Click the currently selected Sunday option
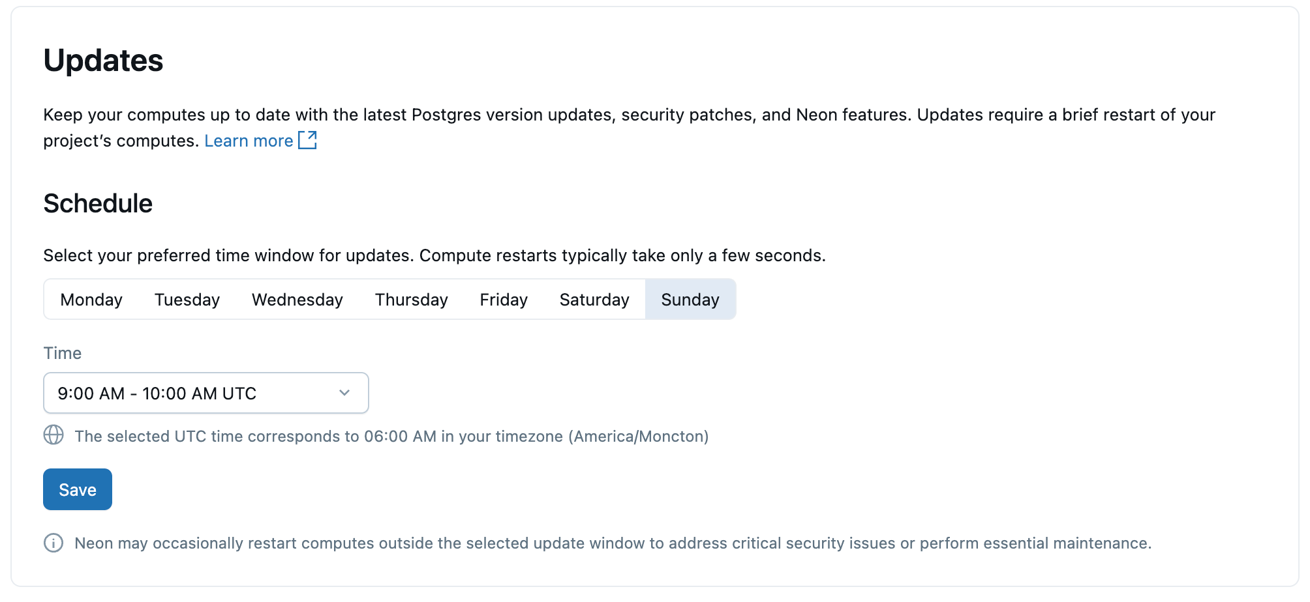The width and height of the screenshot is (1310, 602). tap(690, 299)
